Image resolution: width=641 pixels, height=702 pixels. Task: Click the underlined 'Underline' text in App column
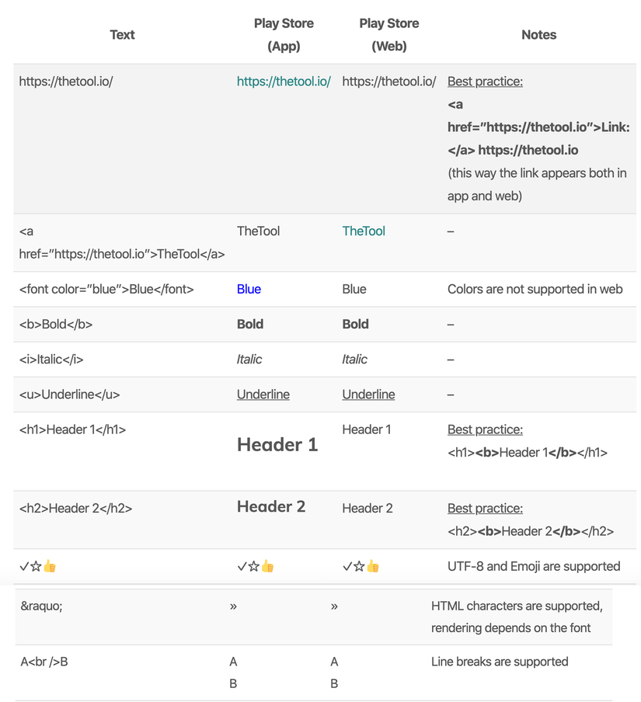263,394
